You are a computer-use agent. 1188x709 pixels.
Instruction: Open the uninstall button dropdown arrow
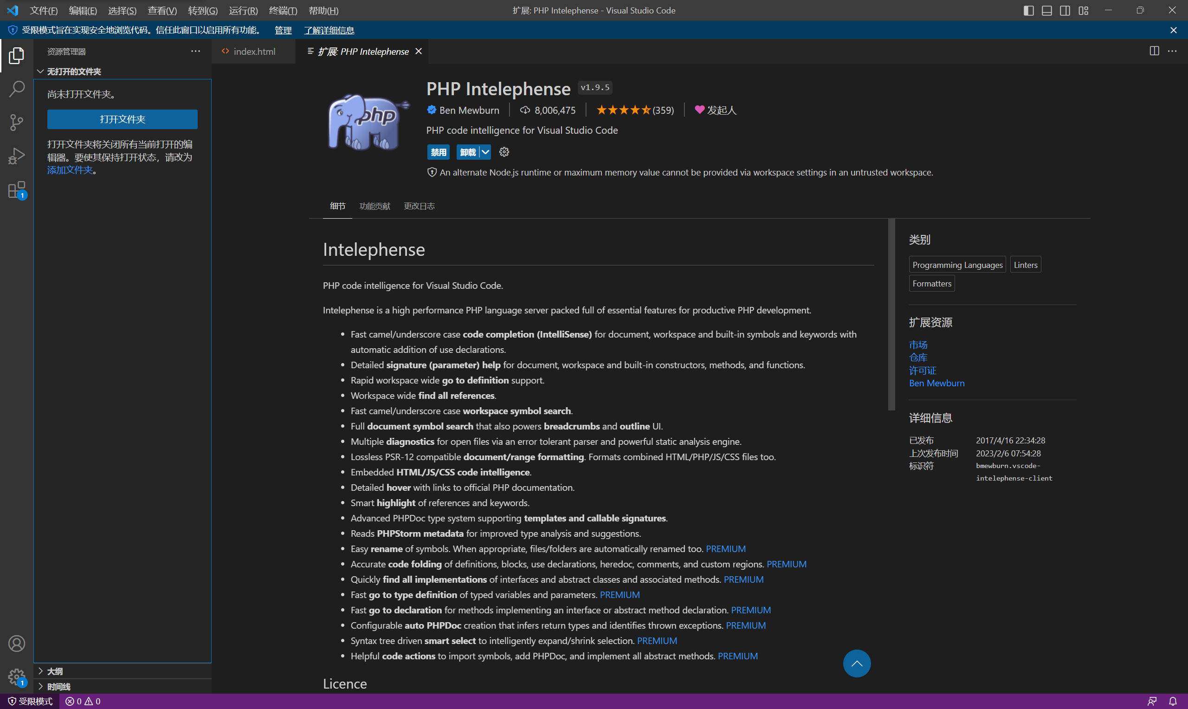click(x=485, y=152)
